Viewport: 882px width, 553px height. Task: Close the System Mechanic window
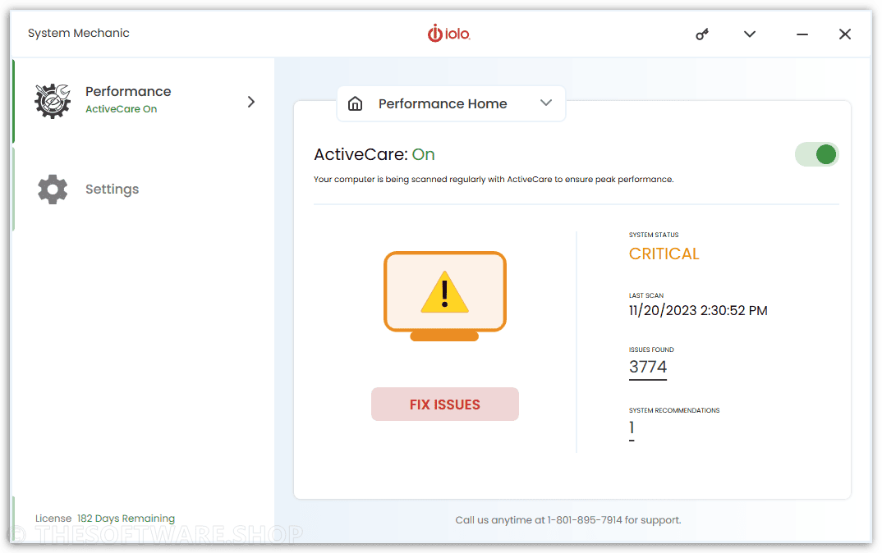point(845,34)
